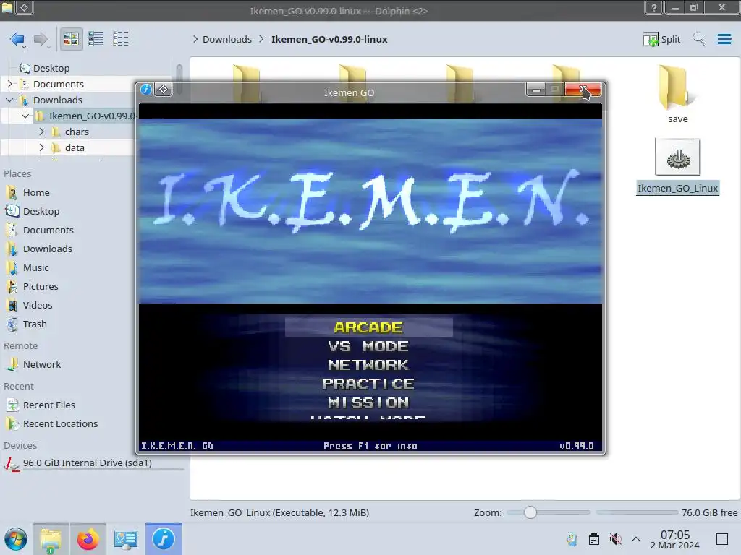Open Recent Locations entry
This screenshot has width=741, height=555.
[60, 423]
